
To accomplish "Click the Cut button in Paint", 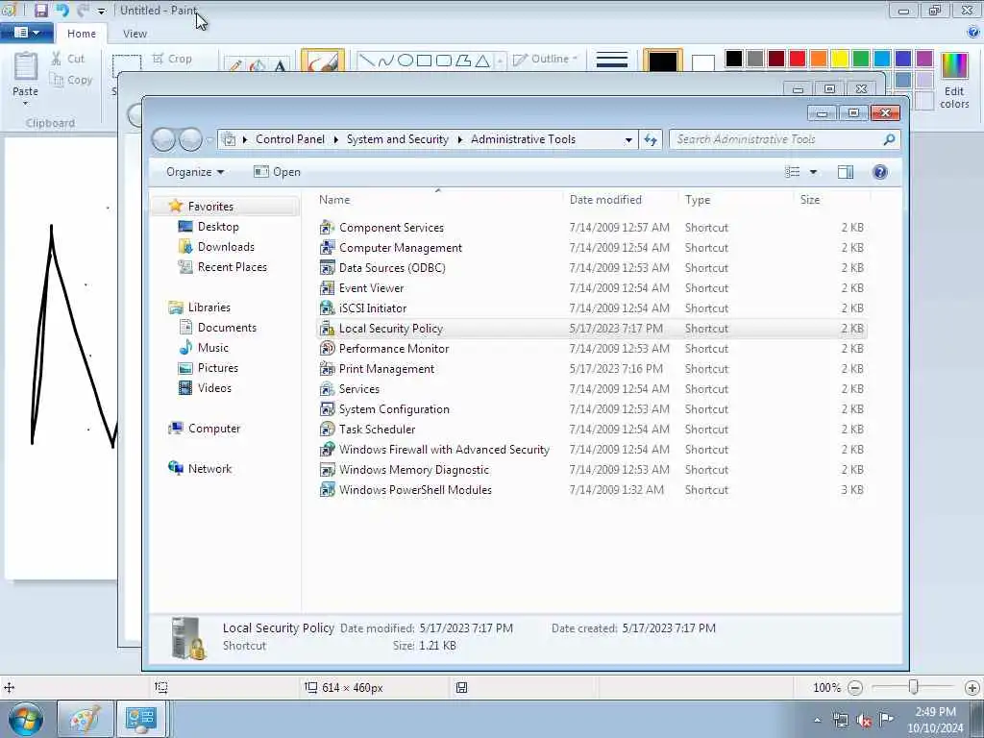I will [68, 59].
